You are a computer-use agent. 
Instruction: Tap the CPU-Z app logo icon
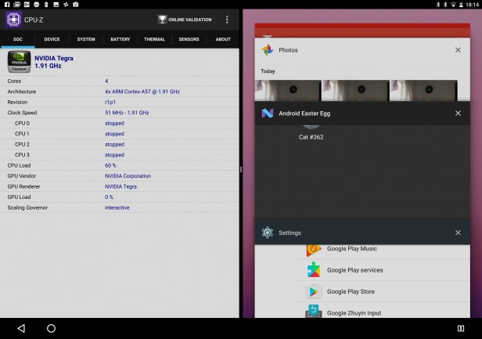13,20
